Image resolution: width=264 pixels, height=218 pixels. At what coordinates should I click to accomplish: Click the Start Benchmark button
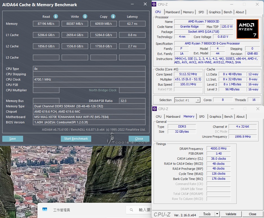(x=76, y=139)
